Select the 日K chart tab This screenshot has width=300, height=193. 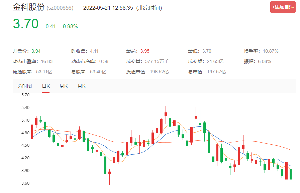click(x=45, y=86)
